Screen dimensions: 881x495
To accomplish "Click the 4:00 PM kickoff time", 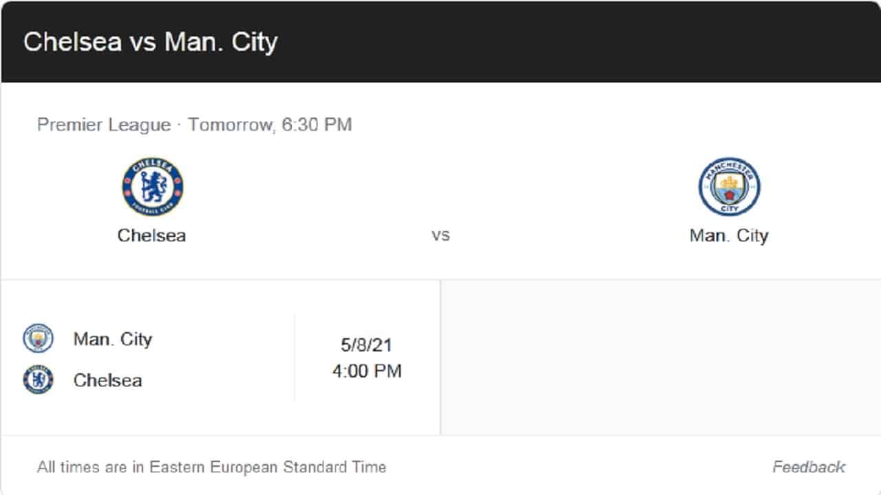I will 367,371.
